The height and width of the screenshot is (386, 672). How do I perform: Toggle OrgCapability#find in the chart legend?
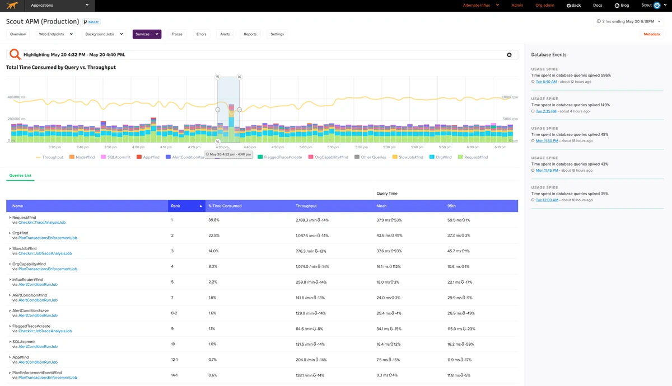(328, 157)
